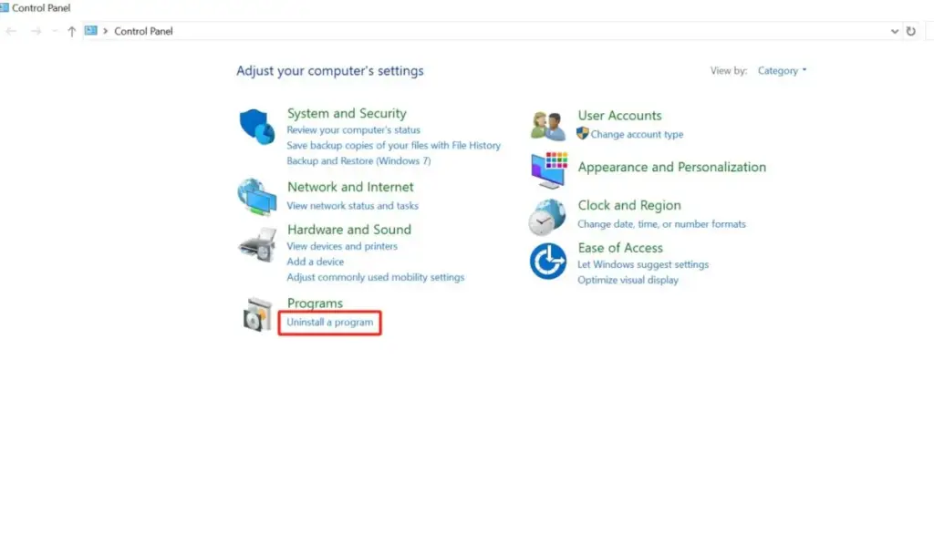The width and height of the screenshot is (934, 545).
Task: Go up one level with up arrow
Action: tap(72, 31)
